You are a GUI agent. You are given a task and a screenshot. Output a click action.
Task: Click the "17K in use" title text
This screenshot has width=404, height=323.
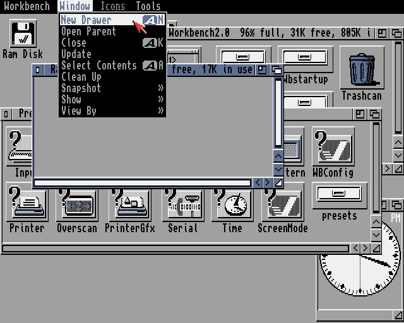(x=227, y=69)
